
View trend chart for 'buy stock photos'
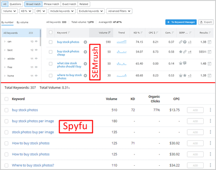click(121, 42)
